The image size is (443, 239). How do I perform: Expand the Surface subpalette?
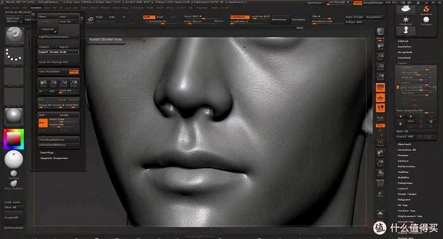click(403, 161)
